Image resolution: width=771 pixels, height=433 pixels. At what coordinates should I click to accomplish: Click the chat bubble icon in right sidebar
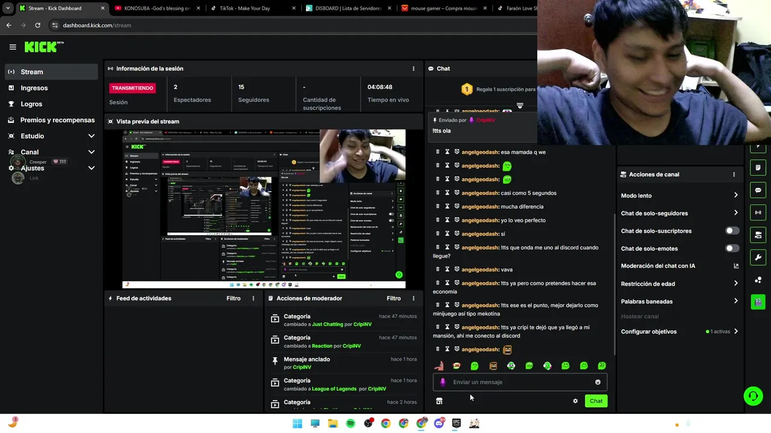click(x=758, y=190)
